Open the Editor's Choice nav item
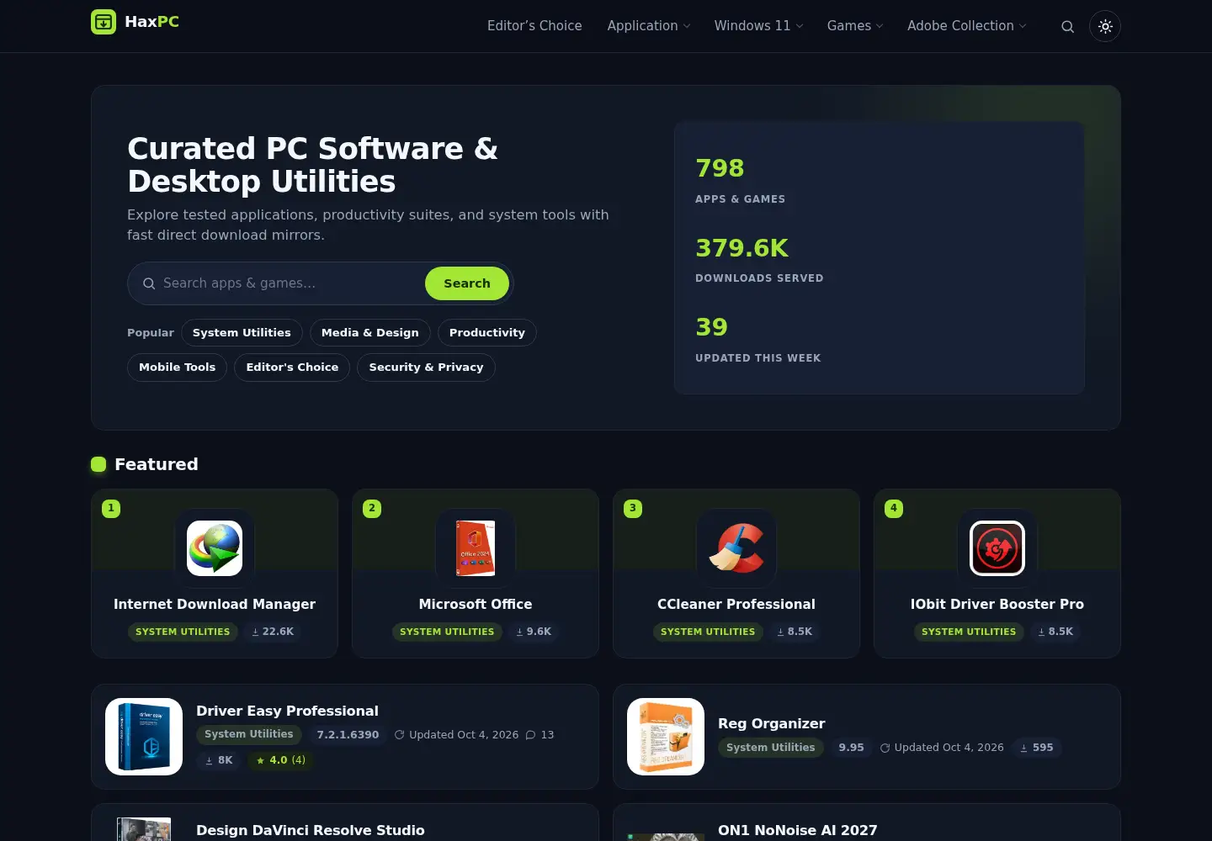Screen dimensions: 1212x841 coord(534,26)
